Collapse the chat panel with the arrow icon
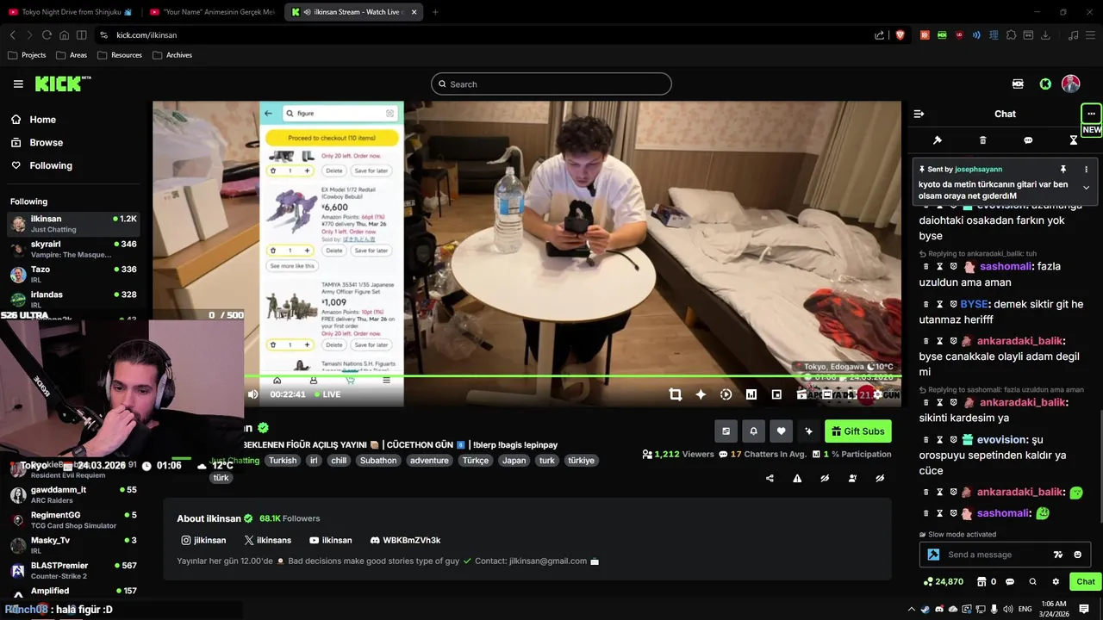1103x620 pixels. 919,114
